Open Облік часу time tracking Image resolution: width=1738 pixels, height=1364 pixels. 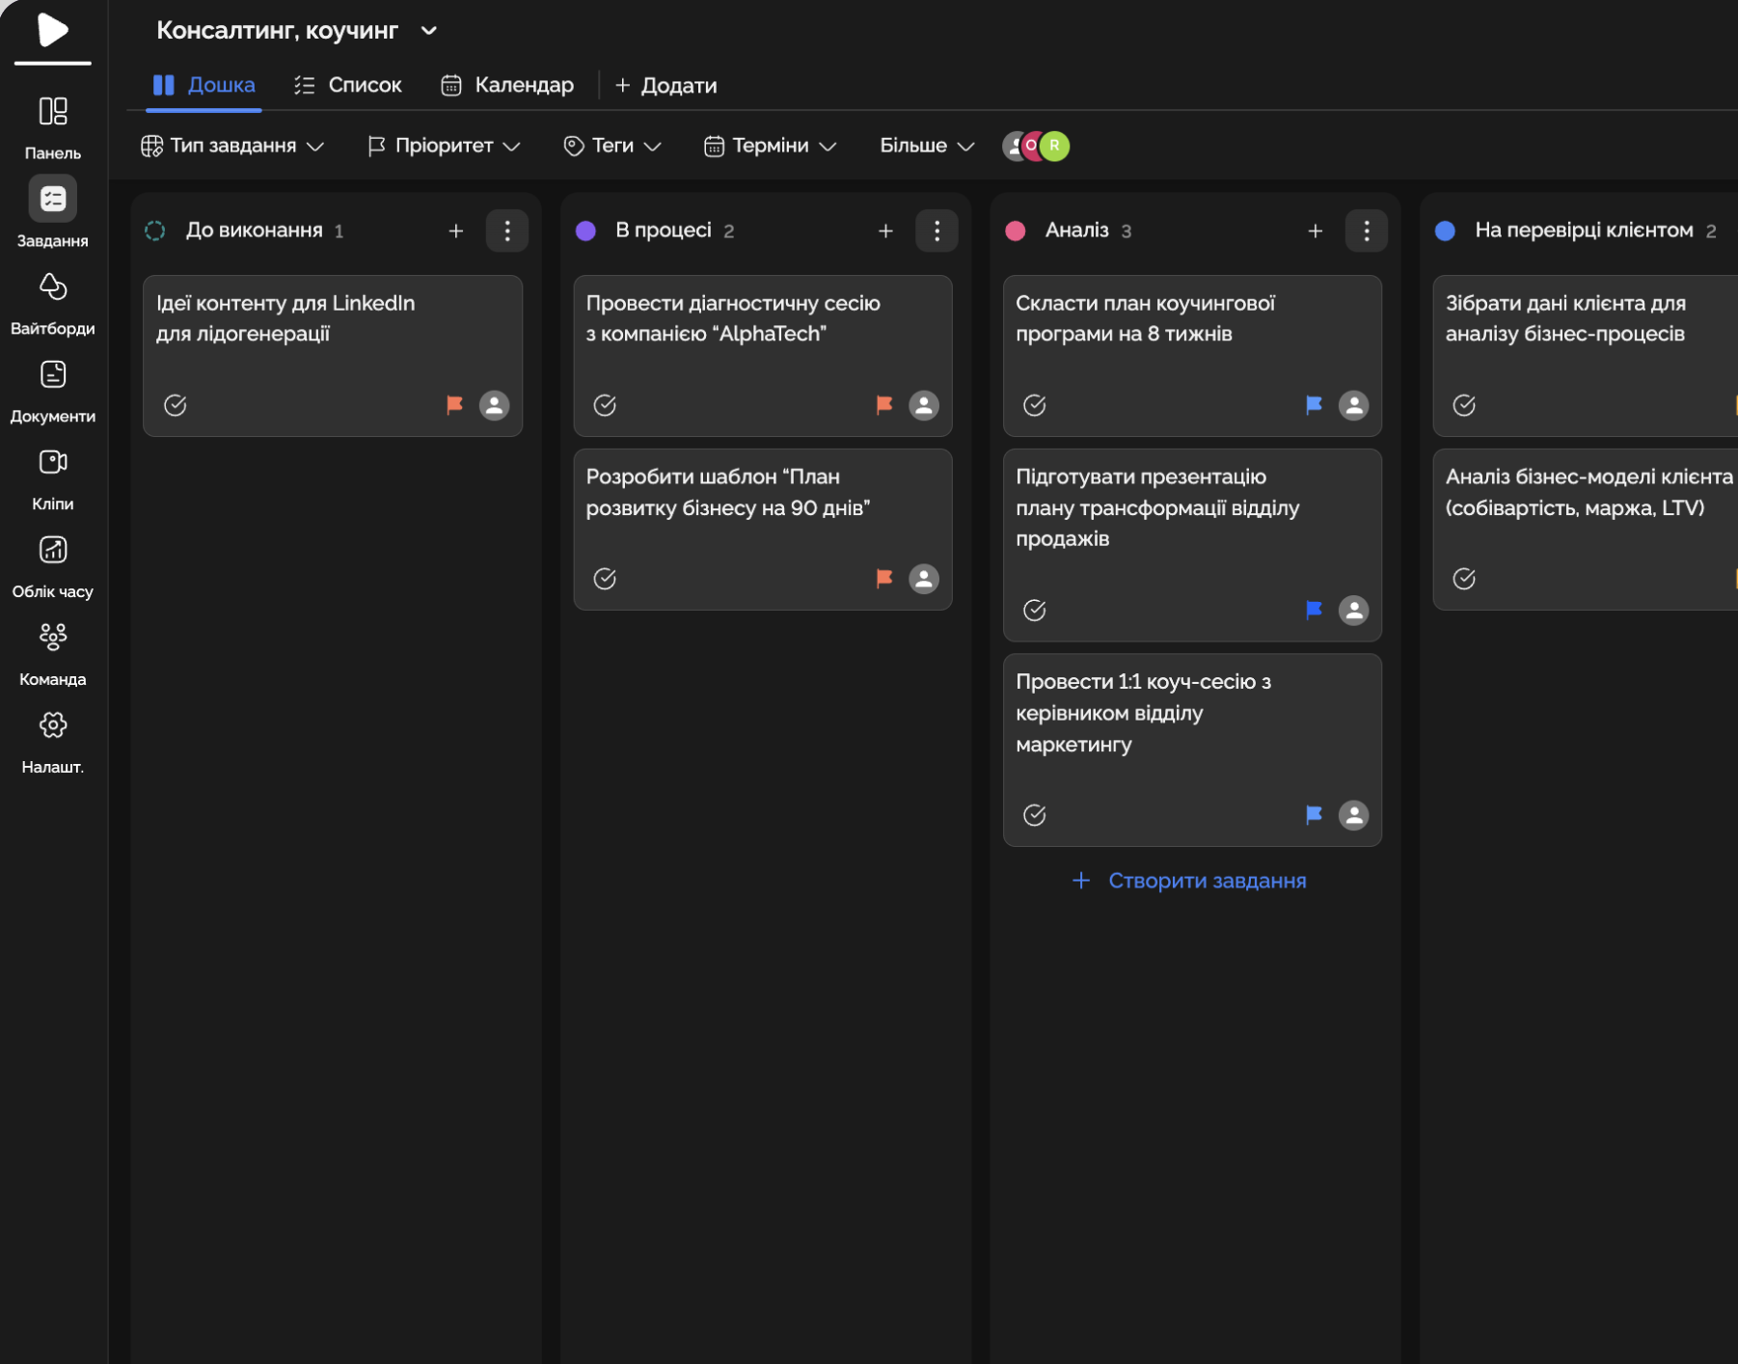(52, 551)
